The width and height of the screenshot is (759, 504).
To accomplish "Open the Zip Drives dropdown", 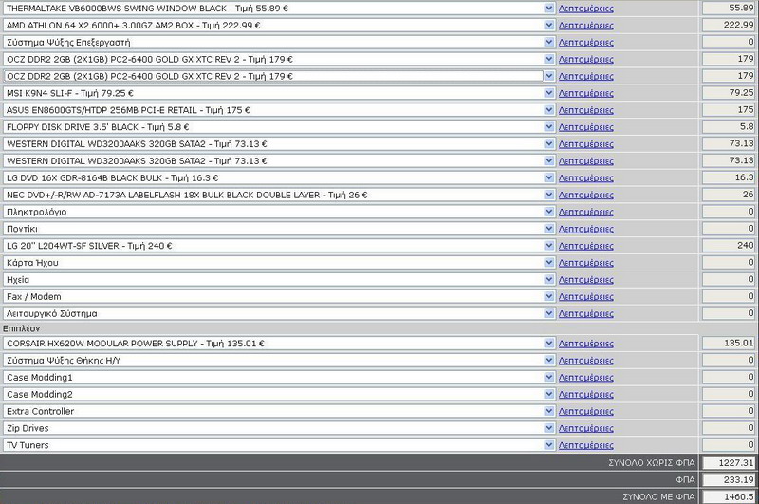I will pyautogui.click(x=278, y=428).
